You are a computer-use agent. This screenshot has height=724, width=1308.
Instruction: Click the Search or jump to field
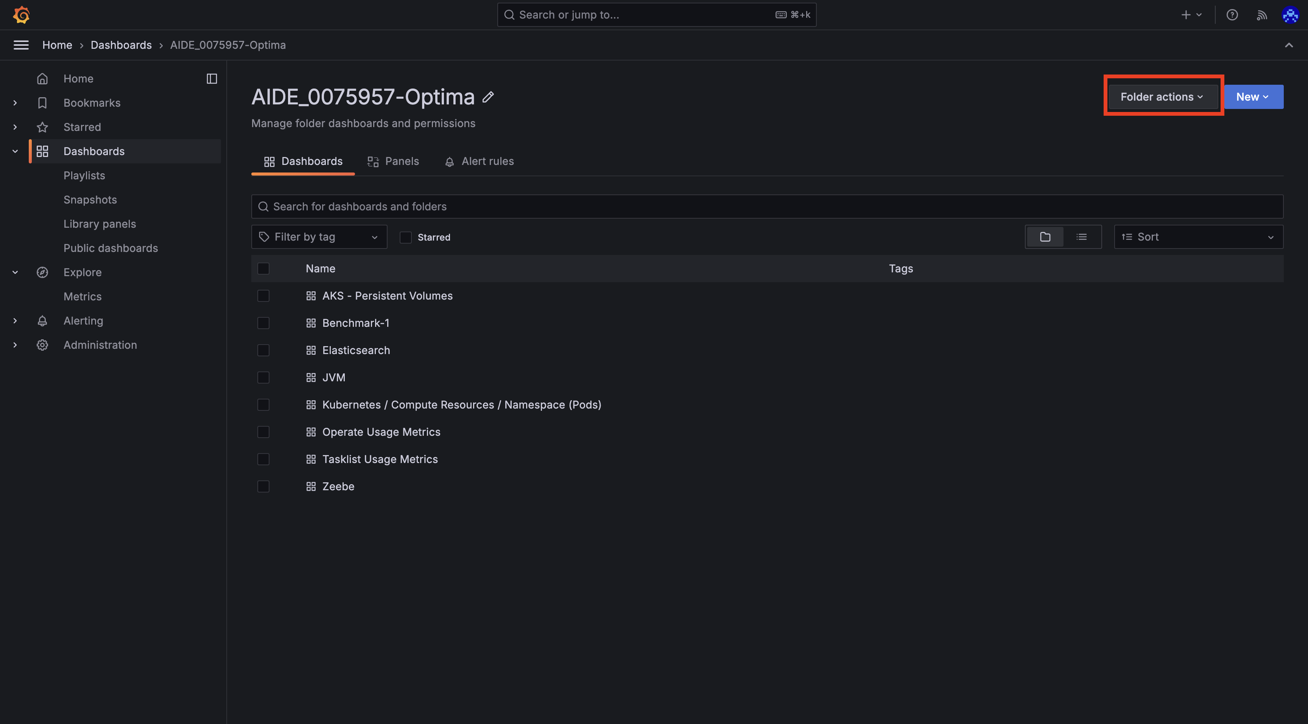657,15
